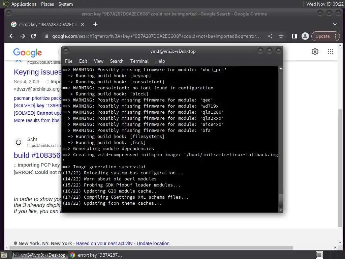Image resolution: width=345 pixels, height=259 pixels.
Task: Open the build #108356 result
Action: pos(37,155)
